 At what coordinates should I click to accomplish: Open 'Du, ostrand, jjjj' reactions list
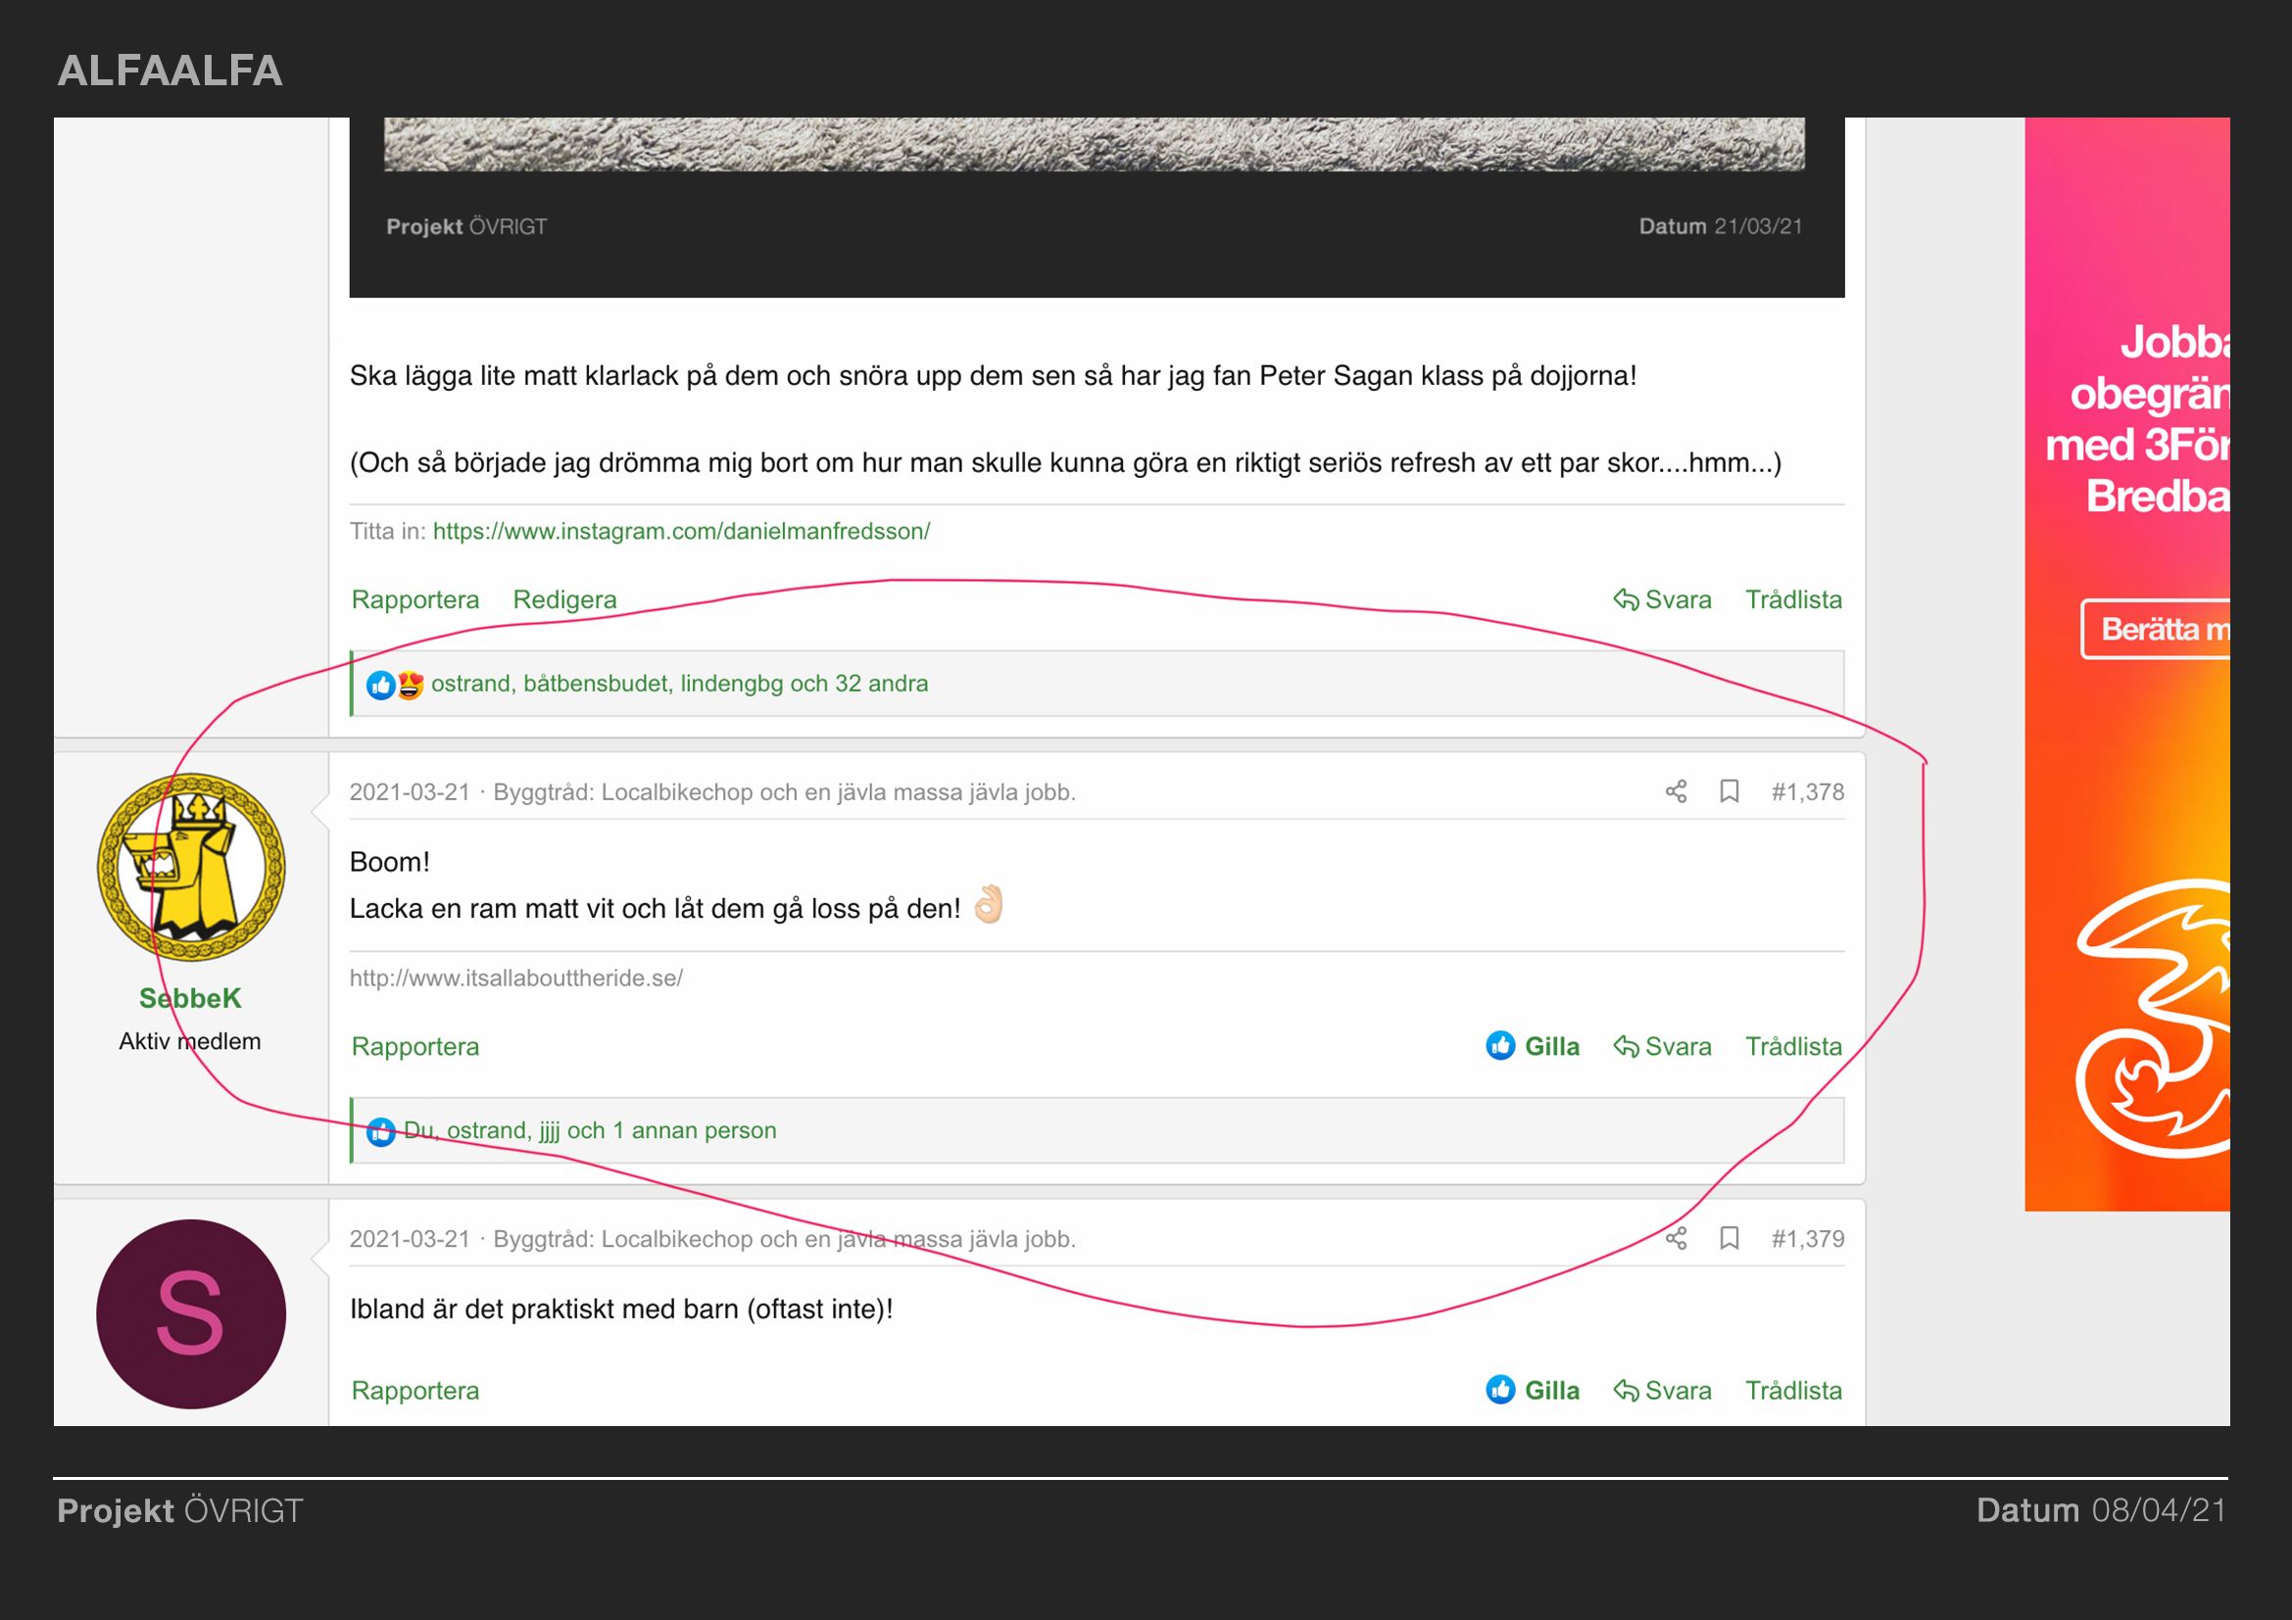pos(589,1131)
